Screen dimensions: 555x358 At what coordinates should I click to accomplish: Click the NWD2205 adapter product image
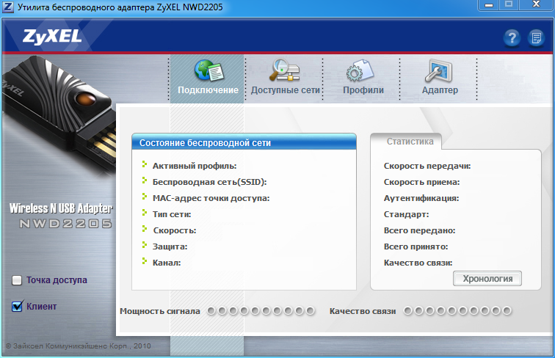[59, 117]
